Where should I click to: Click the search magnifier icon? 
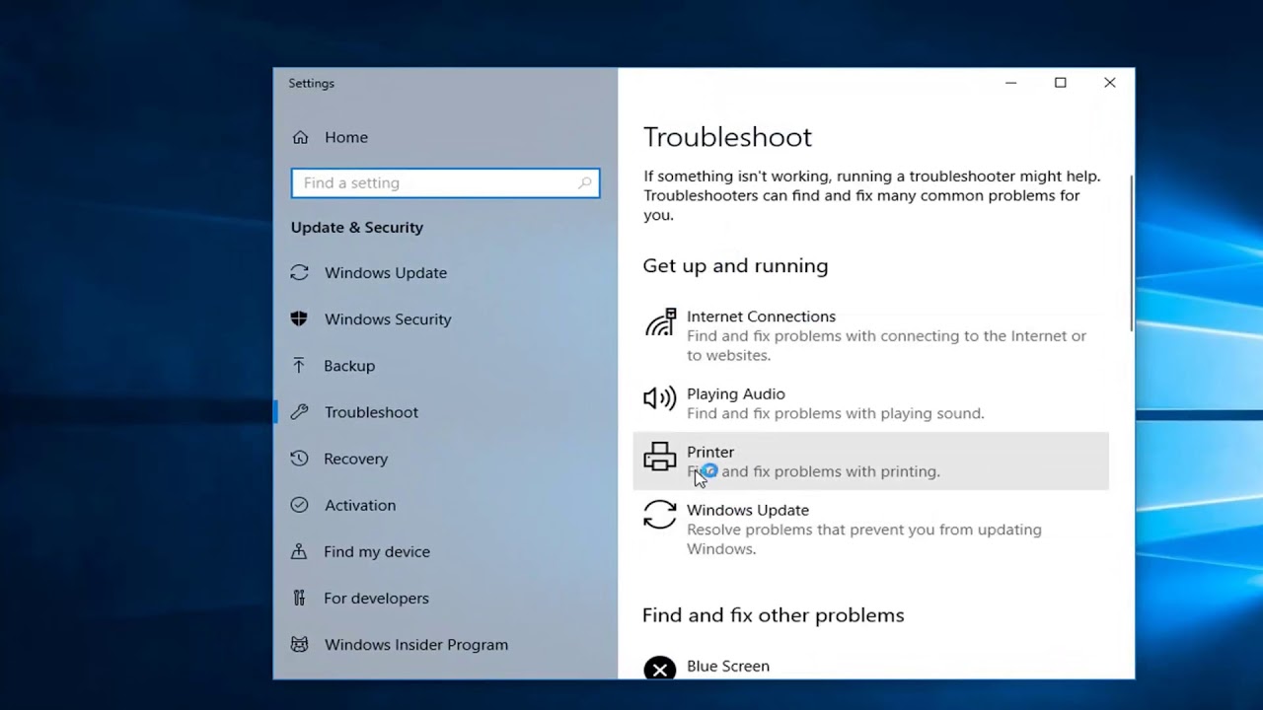[x=585, y=182]
